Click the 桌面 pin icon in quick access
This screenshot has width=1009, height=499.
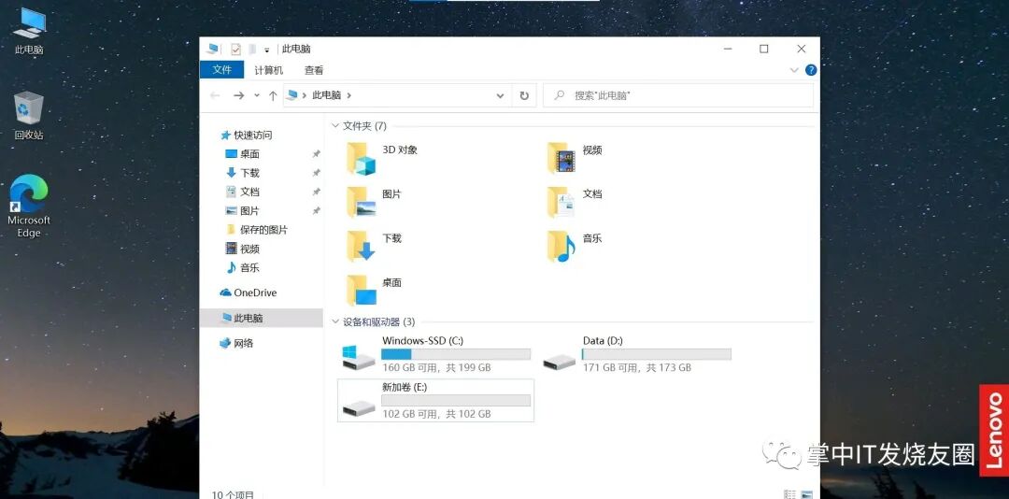(316, 154)
